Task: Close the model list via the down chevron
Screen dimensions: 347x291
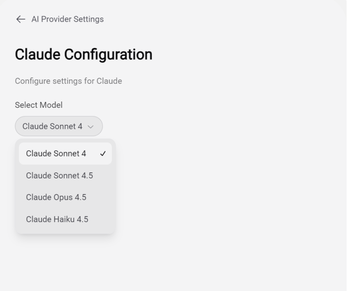Action: point(90,127)
